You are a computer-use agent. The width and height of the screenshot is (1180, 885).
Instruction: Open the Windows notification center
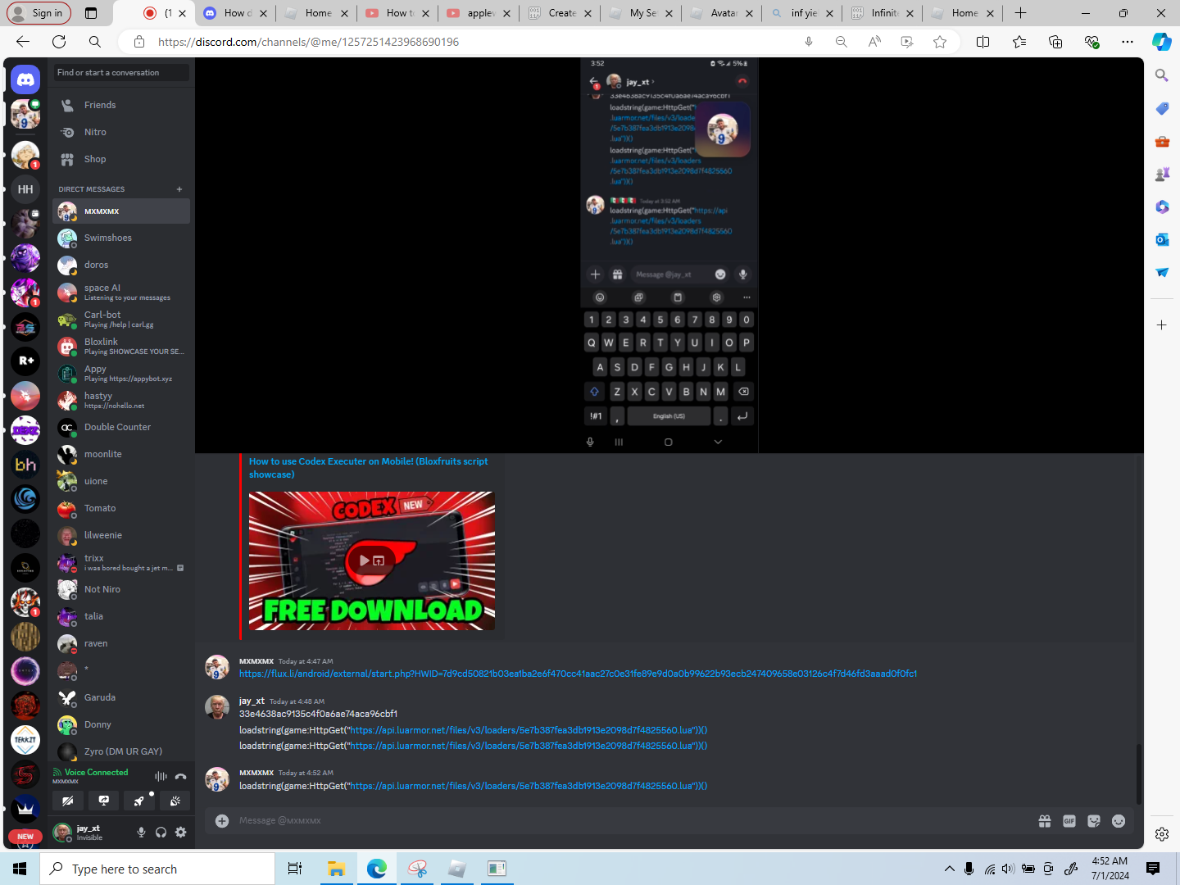(x=1153, y=869)
